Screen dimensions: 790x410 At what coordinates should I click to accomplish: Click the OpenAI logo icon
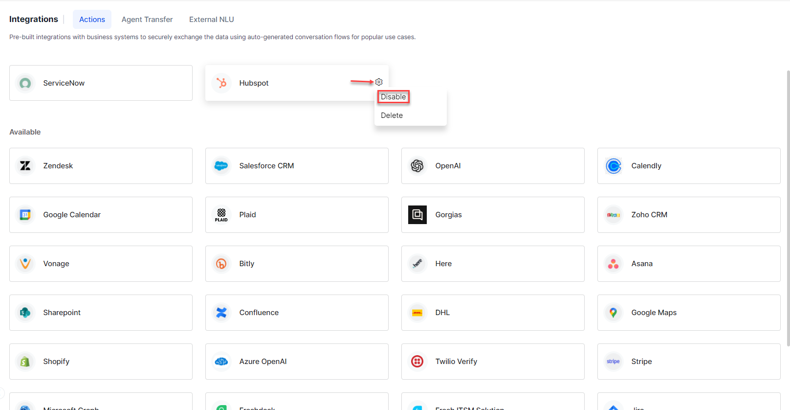pyautogui.click(x=417, y=166)
